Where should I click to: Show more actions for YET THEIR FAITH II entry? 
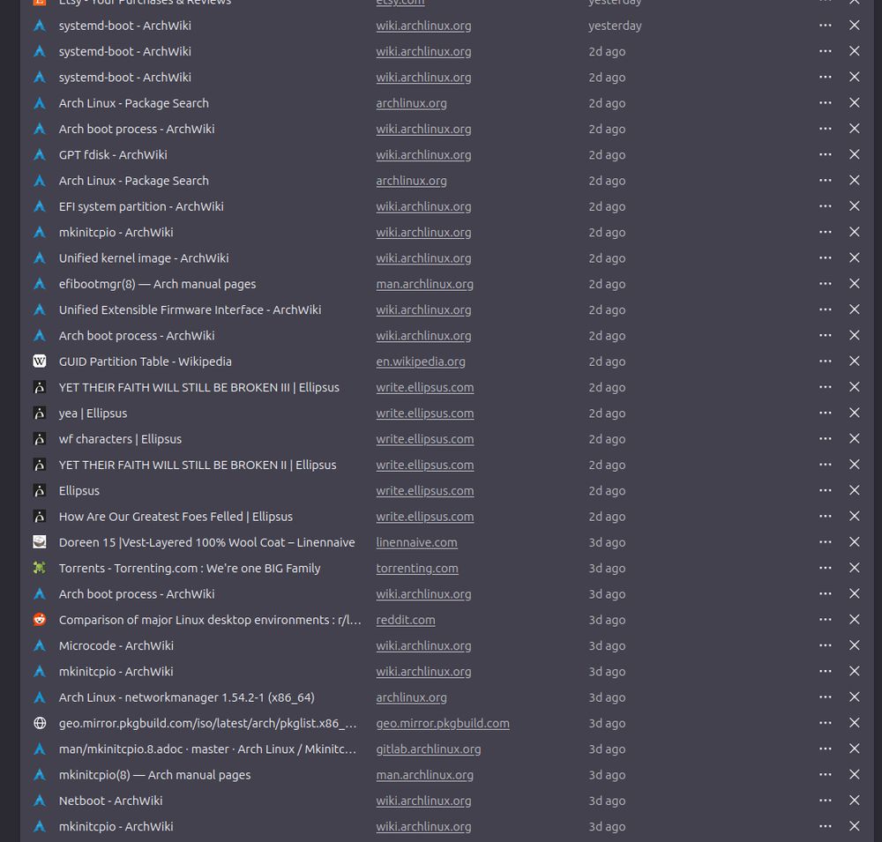[x=826, y=465]
